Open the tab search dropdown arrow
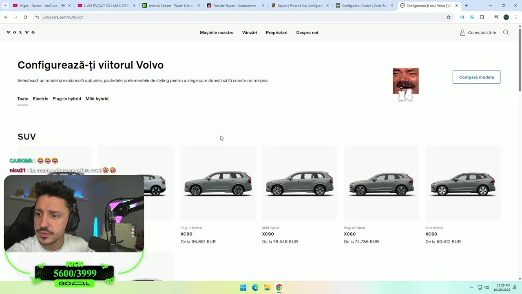Screen dimensions: 522x294 point(5,6)
